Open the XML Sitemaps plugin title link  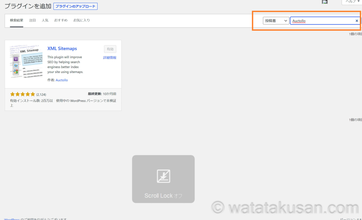pyautogui.click(x=62, y=48)
